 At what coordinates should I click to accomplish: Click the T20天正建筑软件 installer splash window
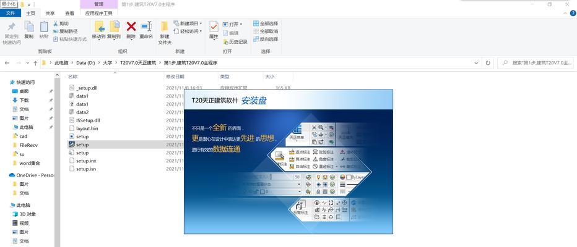point(288,162)
